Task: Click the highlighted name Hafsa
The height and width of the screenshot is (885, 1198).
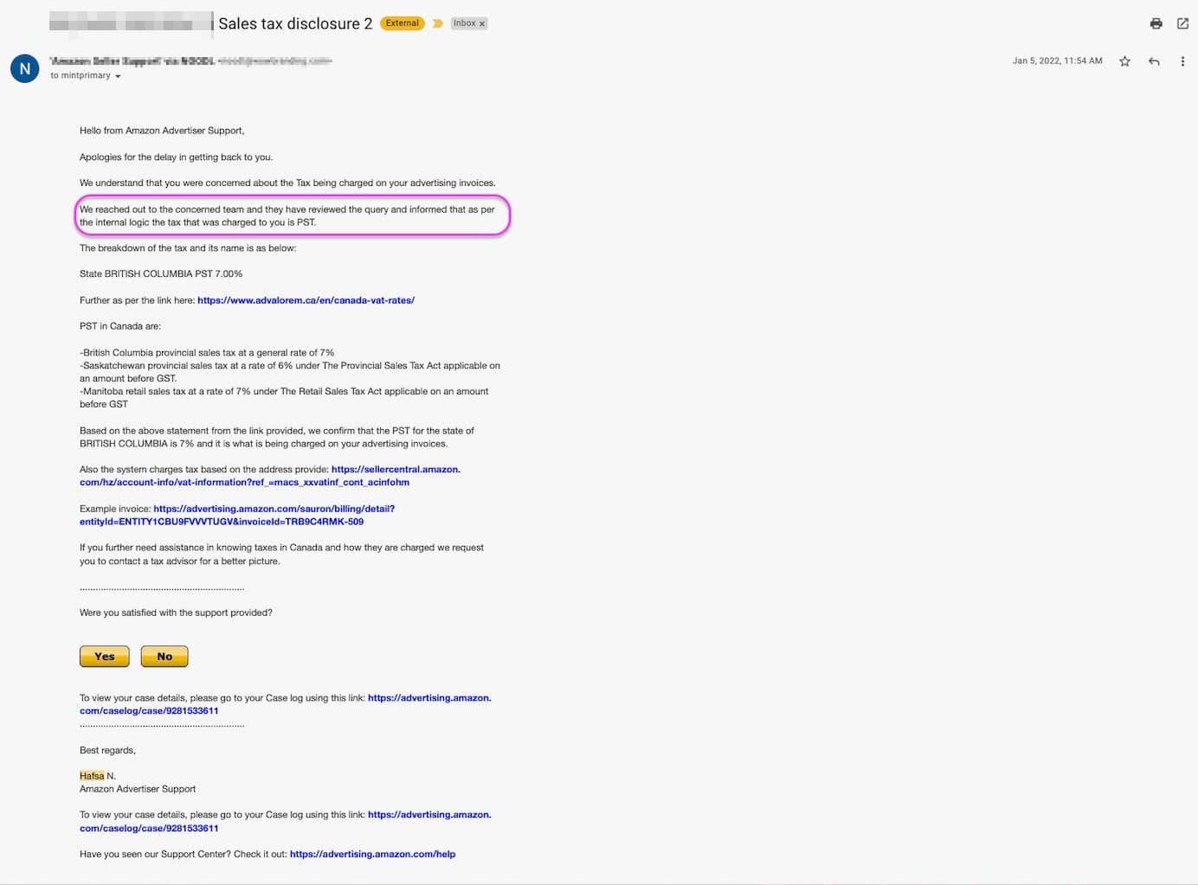Action: tap(92, 776)
